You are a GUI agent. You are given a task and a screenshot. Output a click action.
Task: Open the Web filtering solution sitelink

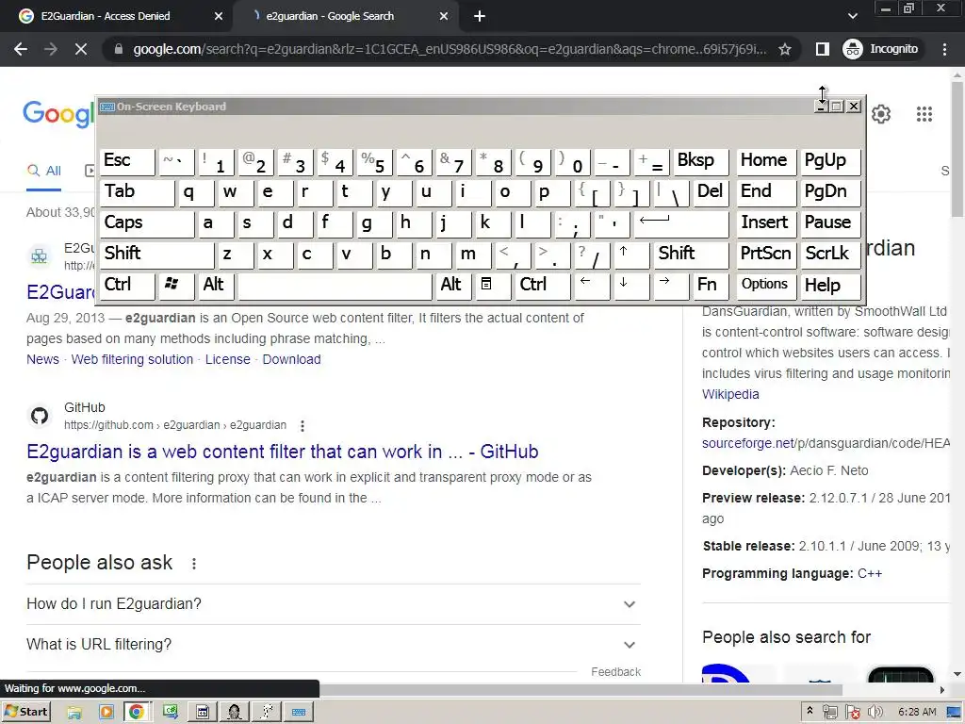[x=132, y=359]
